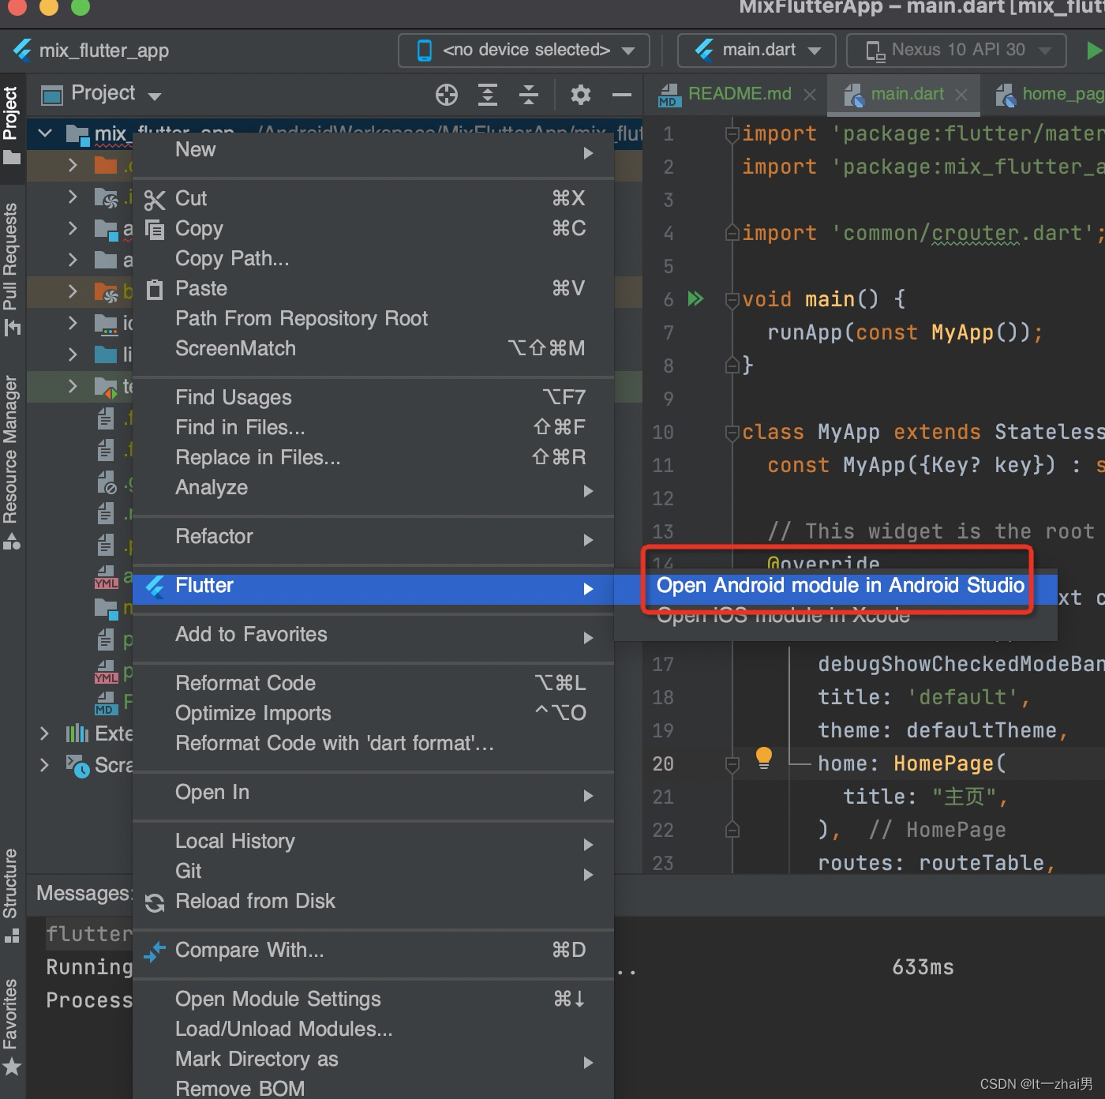This screenshot has height=1099, width=1105.
Task: Collapse the mix_flutter_app root node
Action: (46, 133)
